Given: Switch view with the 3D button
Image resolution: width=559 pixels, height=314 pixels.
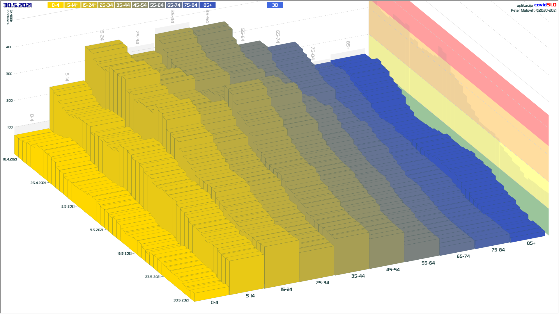Looking at the screenshot, I should 275,5.
